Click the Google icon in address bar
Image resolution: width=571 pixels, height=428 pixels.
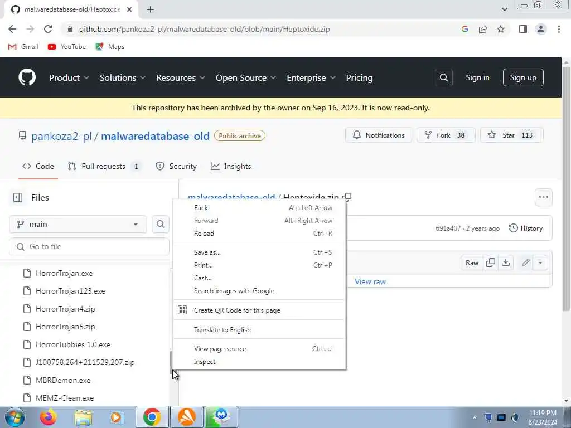click(x=464, y=29)
